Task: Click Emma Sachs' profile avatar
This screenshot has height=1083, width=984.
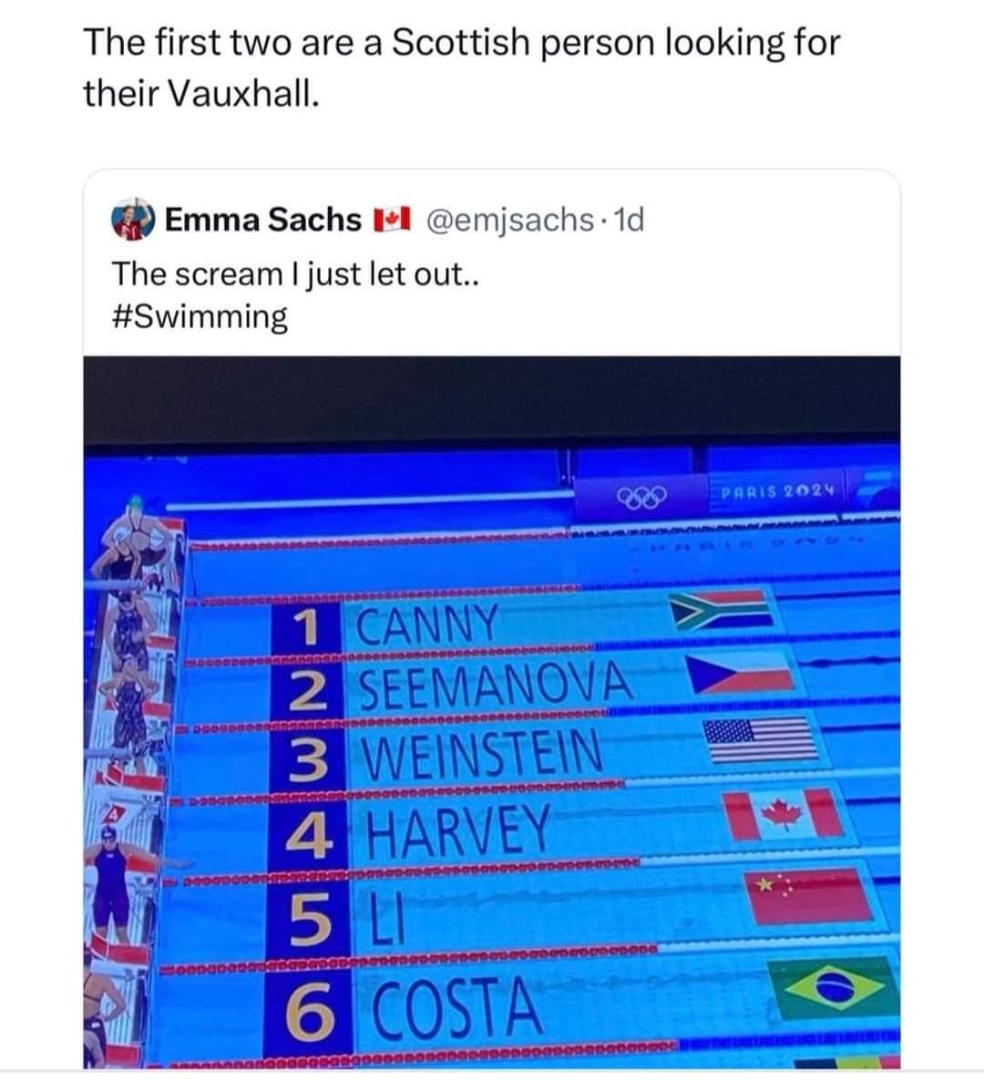Action: pos(133,221)
